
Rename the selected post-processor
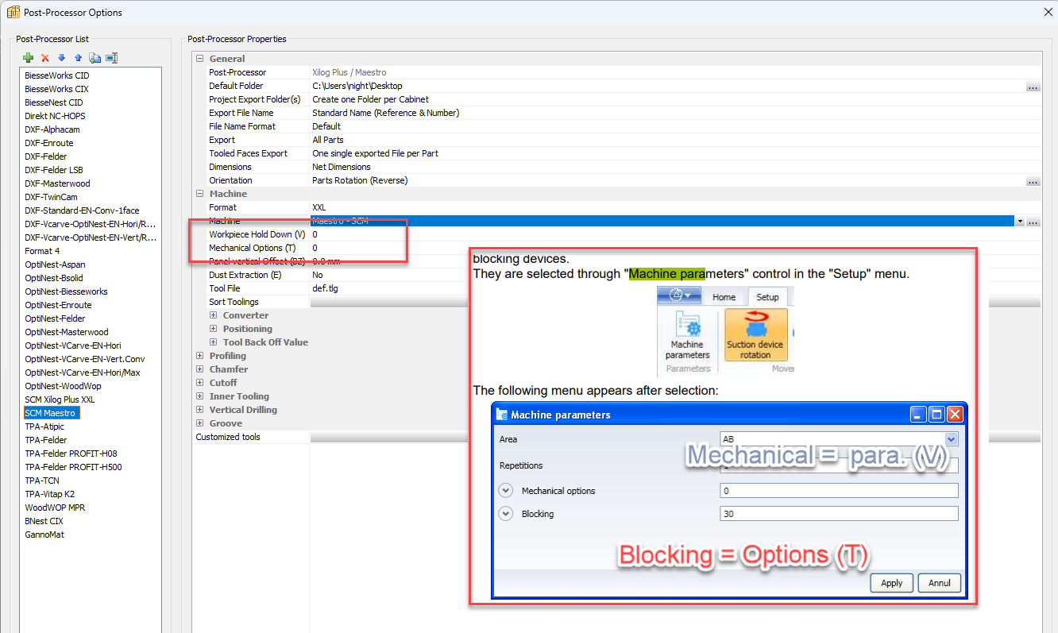(112, 58)
